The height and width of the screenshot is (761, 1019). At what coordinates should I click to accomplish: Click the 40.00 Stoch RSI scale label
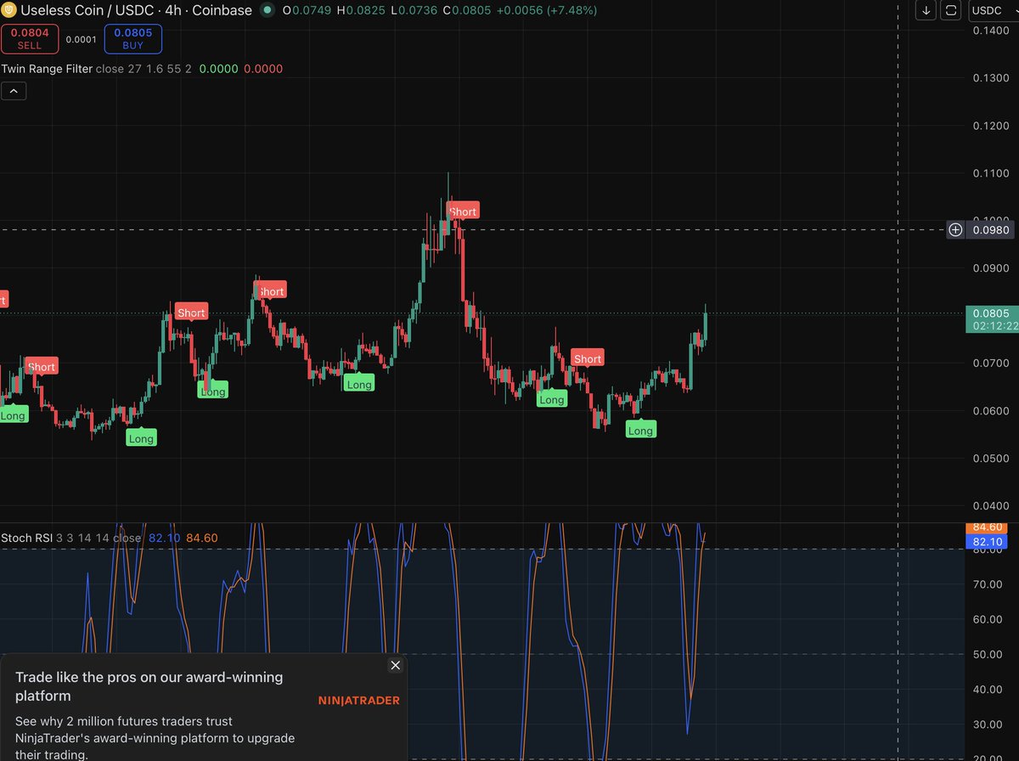986,689
